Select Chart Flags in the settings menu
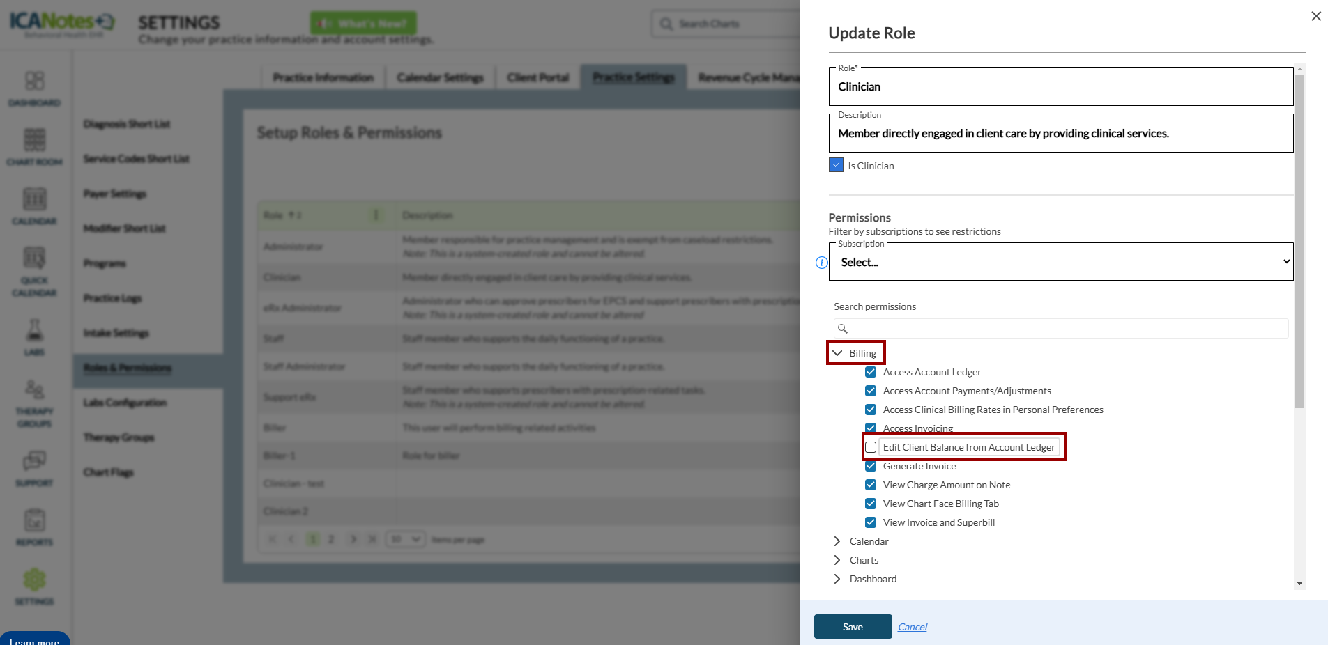1328x645 pixels. [x=109, y=472]
